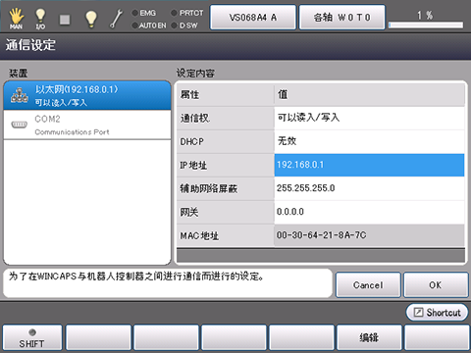The image size is (471, 353).
Task: Select the Ethernet network device icon
Action: (20, 95)
